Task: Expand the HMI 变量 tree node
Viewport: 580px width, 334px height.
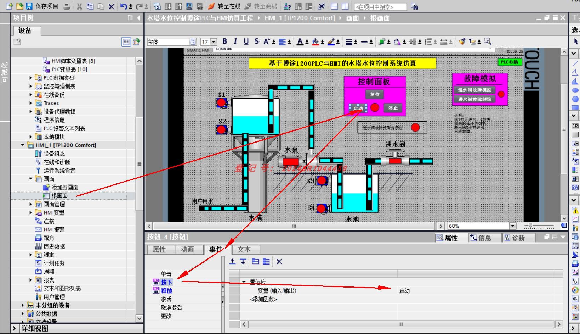Action: pyautogui.click(x=30, y=213)
